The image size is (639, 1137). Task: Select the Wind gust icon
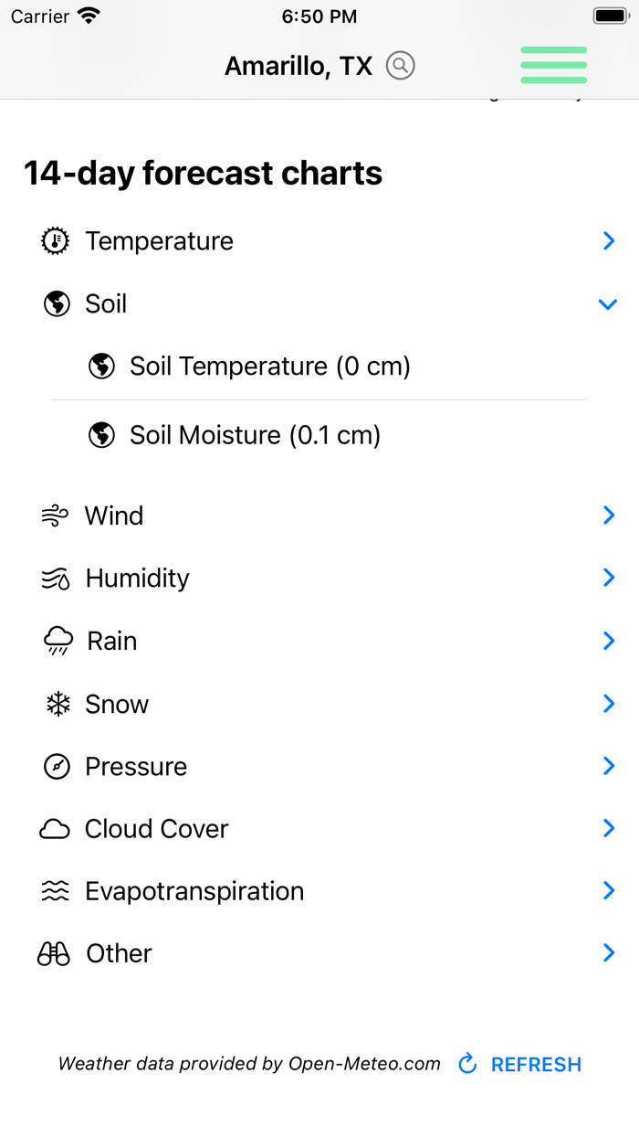[x=55, y=515]
